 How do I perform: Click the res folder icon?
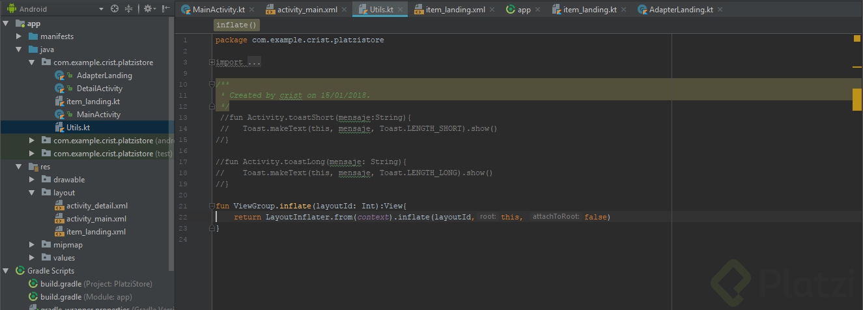(33, 167)
